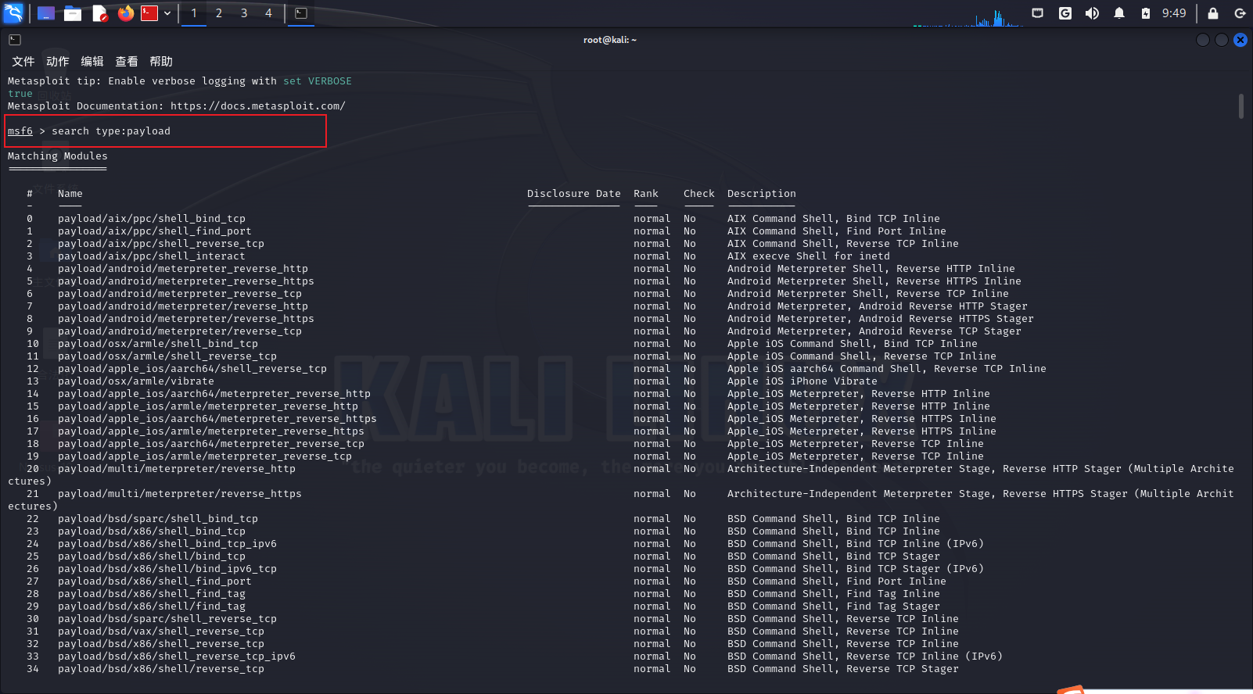1253x694 pixels.
Task: Open the 帮助 menu
Action: click(x=160, y=62)
